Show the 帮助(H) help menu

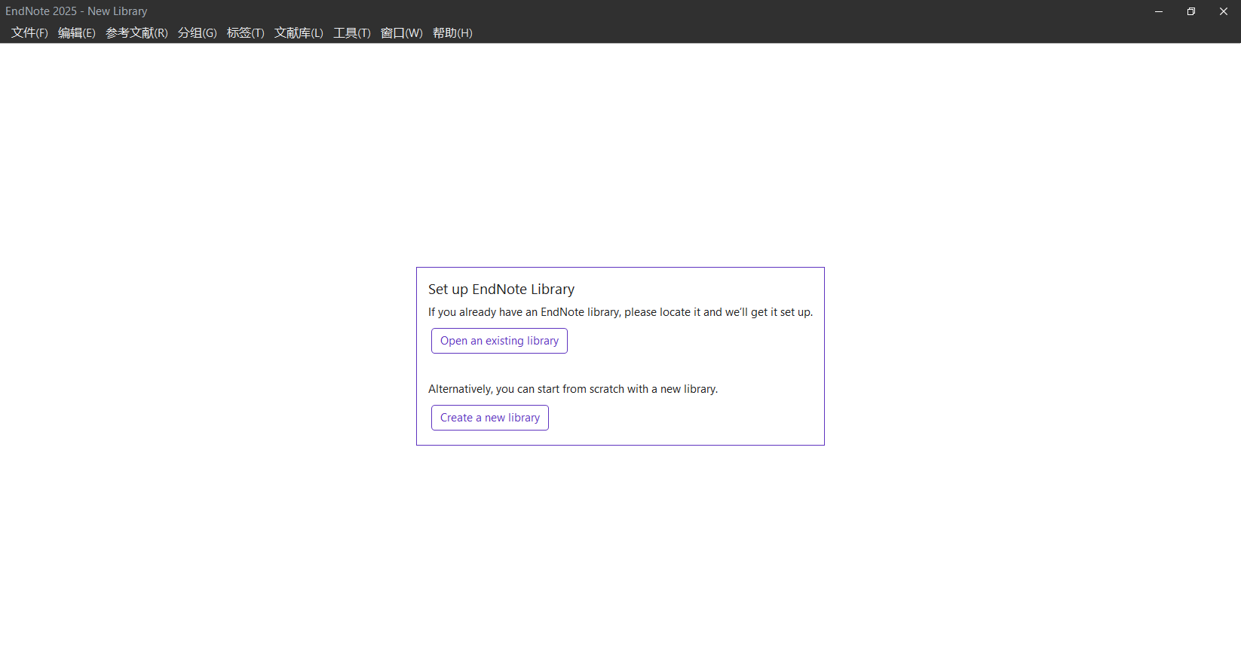coord(452,33)
